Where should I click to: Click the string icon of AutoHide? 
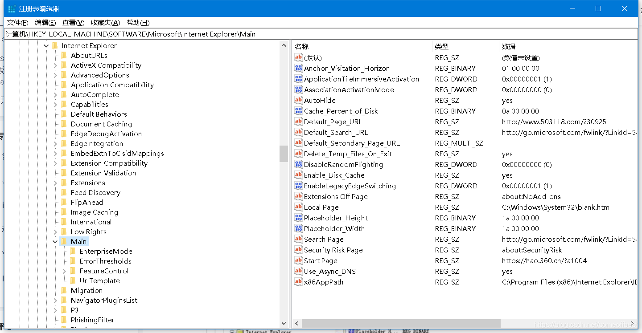[299, 100]
